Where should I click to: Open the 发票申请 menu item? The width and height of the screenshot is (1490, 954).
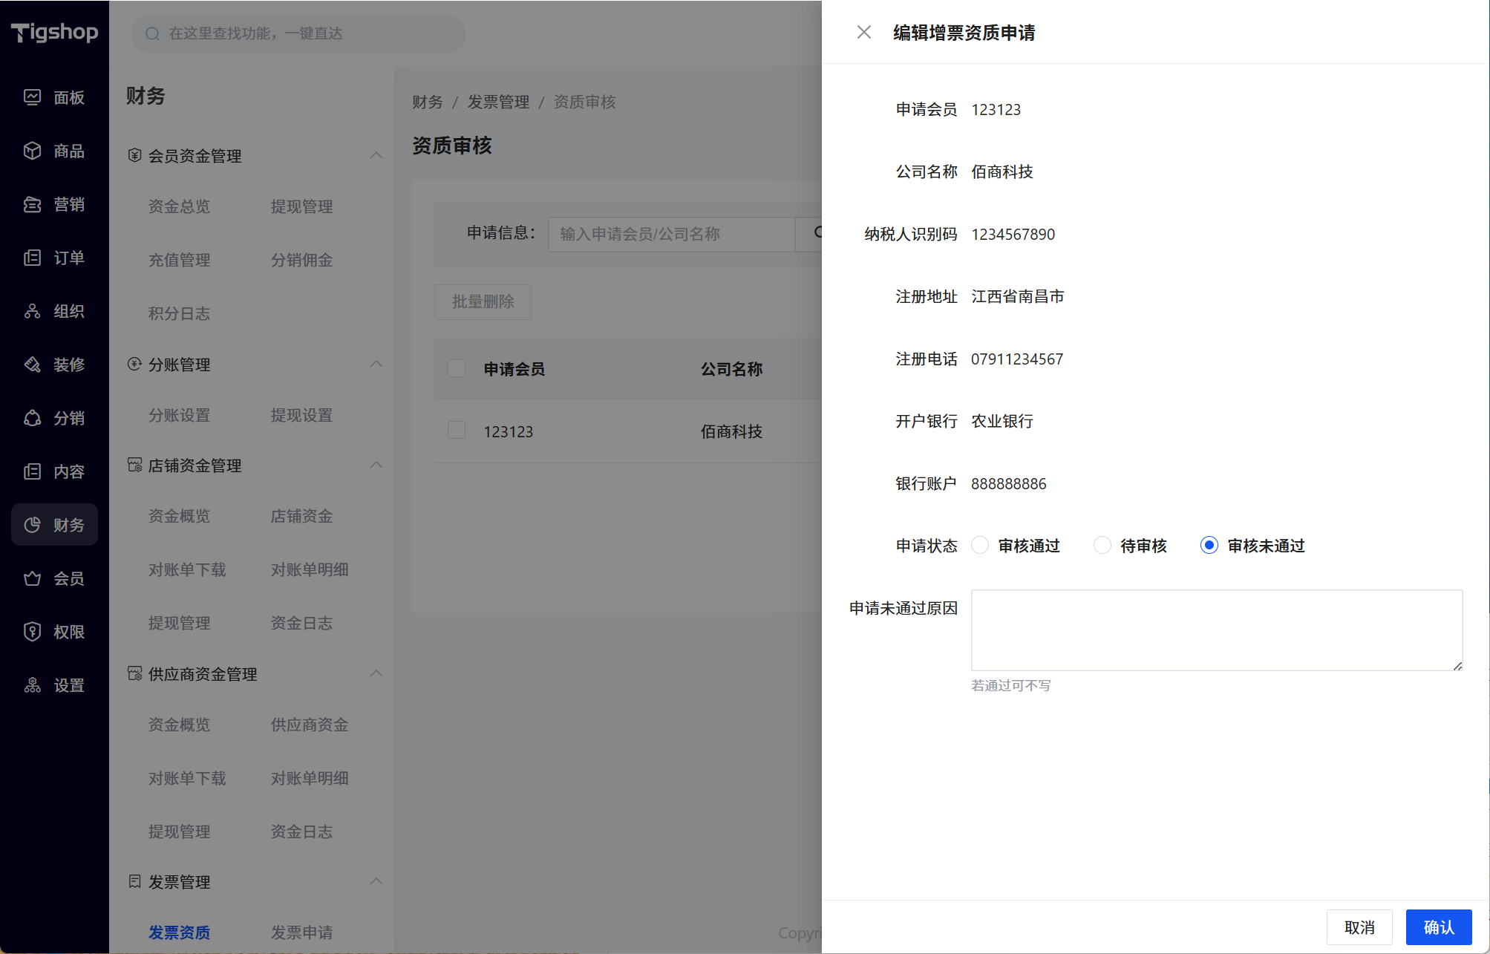301,932
